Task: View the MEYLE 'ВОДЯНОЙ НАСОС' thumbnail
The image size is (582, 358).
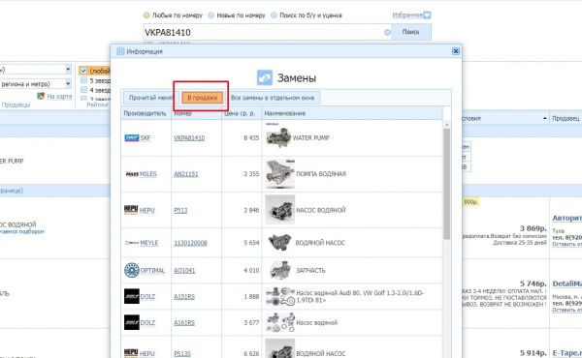Action: tap(280, 243)
